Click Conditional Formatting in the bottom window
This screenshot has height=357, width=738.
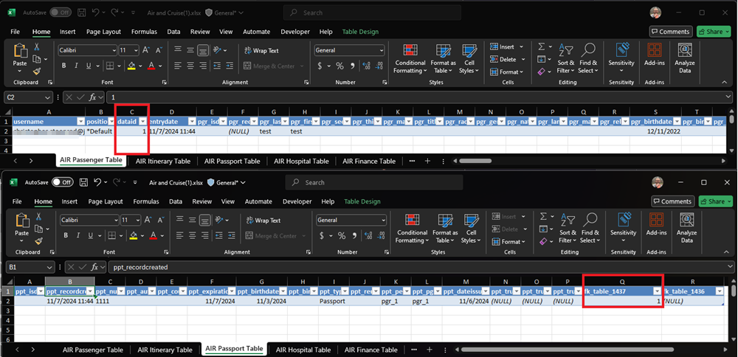(x=412, y=227)
